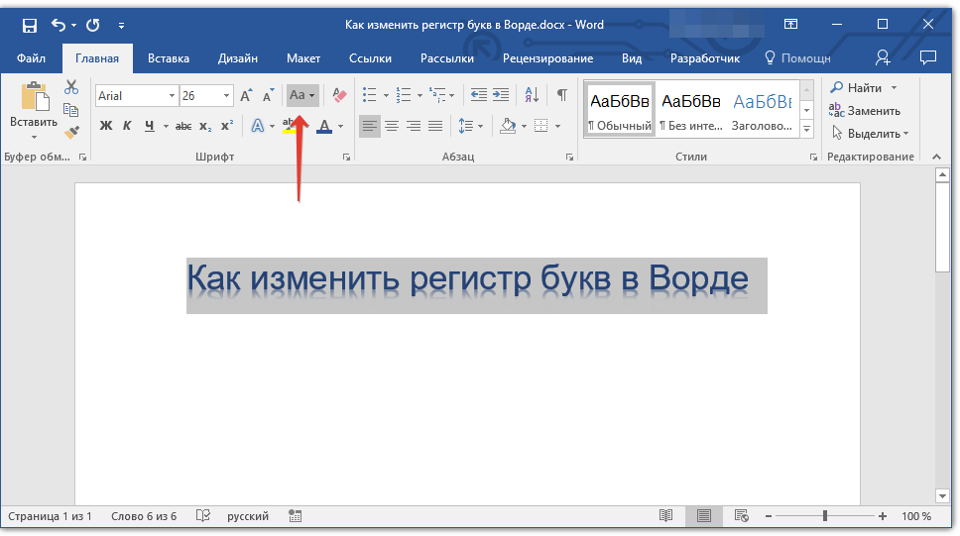Click the Increase Indent icon

[x=501, y=95]
